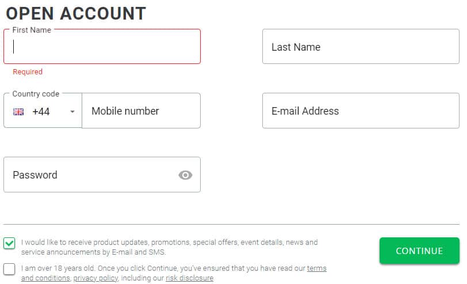
Task: Click into the Last Name field
Action: click(x=361, y=47)
